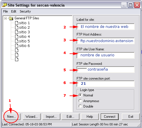Click the sitio 6 document icon
The width and height of the screenshot is (142, 128).
coord(17,46)
